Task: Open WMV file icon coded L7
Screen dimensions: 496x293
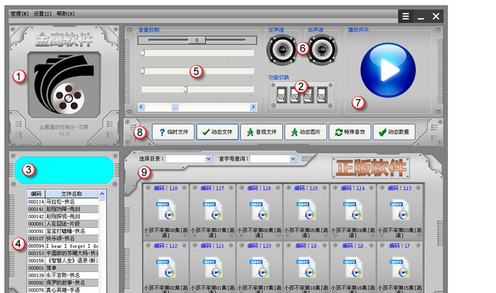Action: click(x=400, y=268)
